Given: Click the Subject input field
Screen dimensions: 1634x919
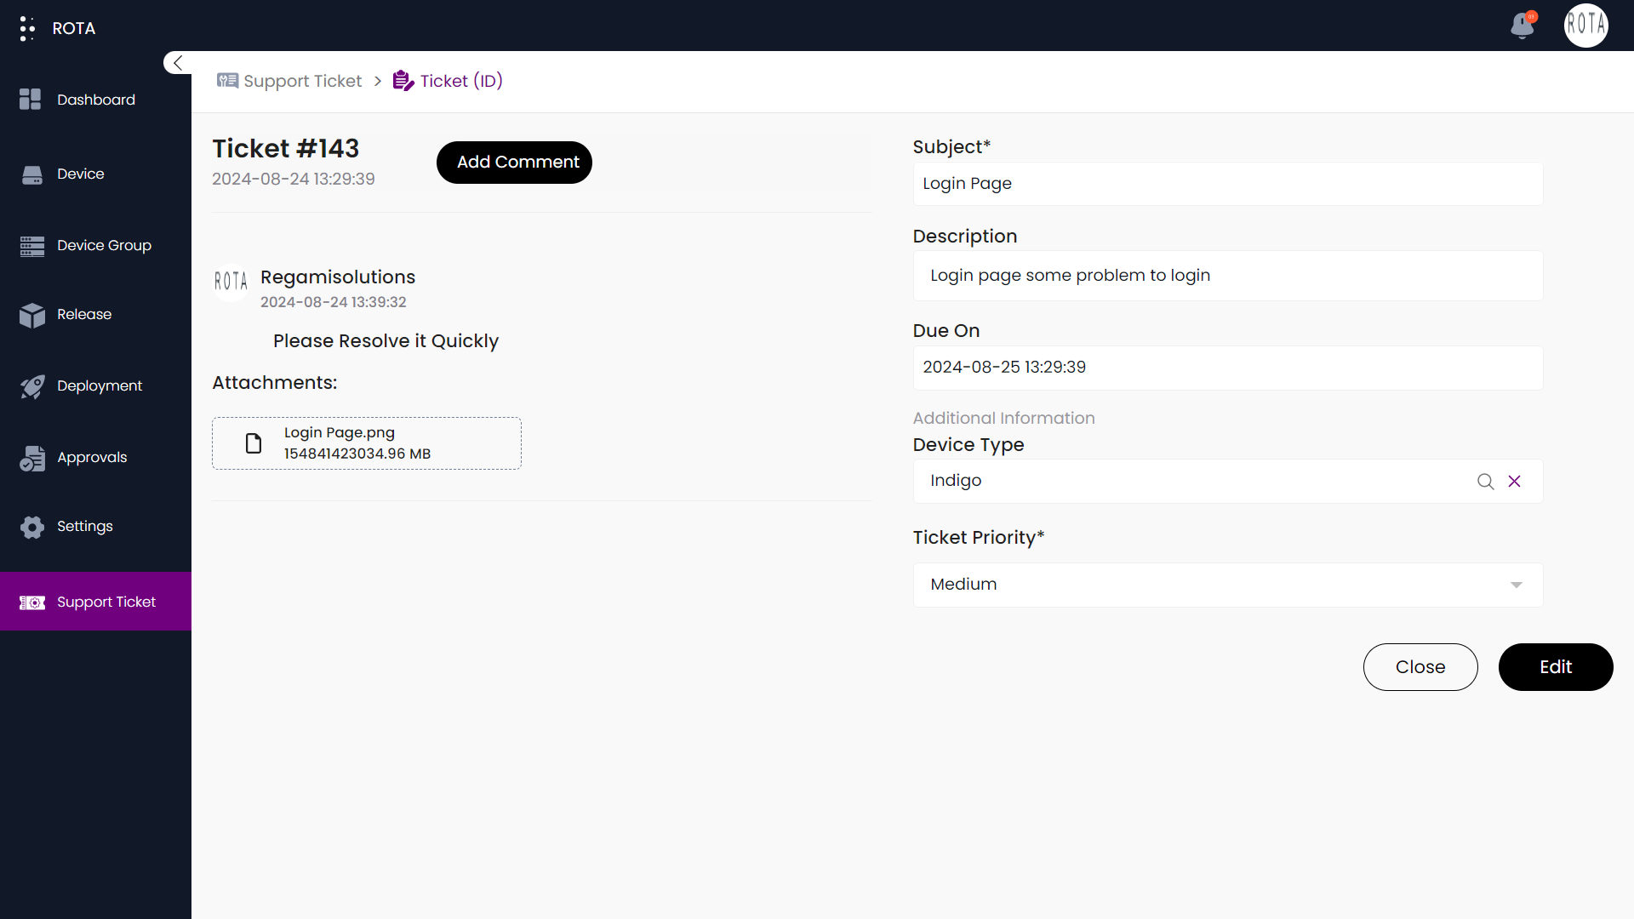Looking at the screenshot, I should click(x=1226, y=183).
